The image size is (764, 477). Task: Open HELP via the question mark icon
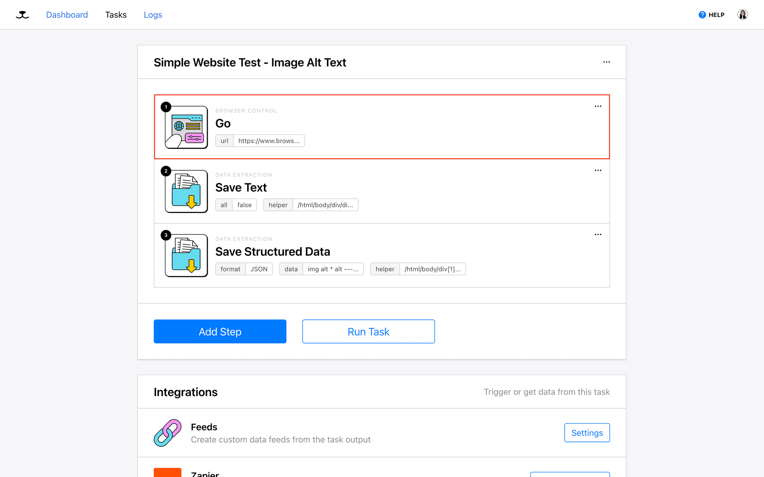click(702, 15)
